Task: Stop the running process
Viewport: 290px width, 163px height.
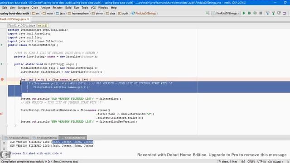Action: 261,13
